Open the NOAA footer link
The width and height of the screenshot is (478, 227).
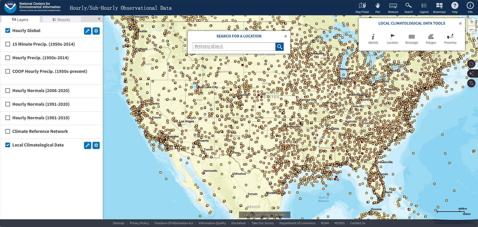[325, 223]
